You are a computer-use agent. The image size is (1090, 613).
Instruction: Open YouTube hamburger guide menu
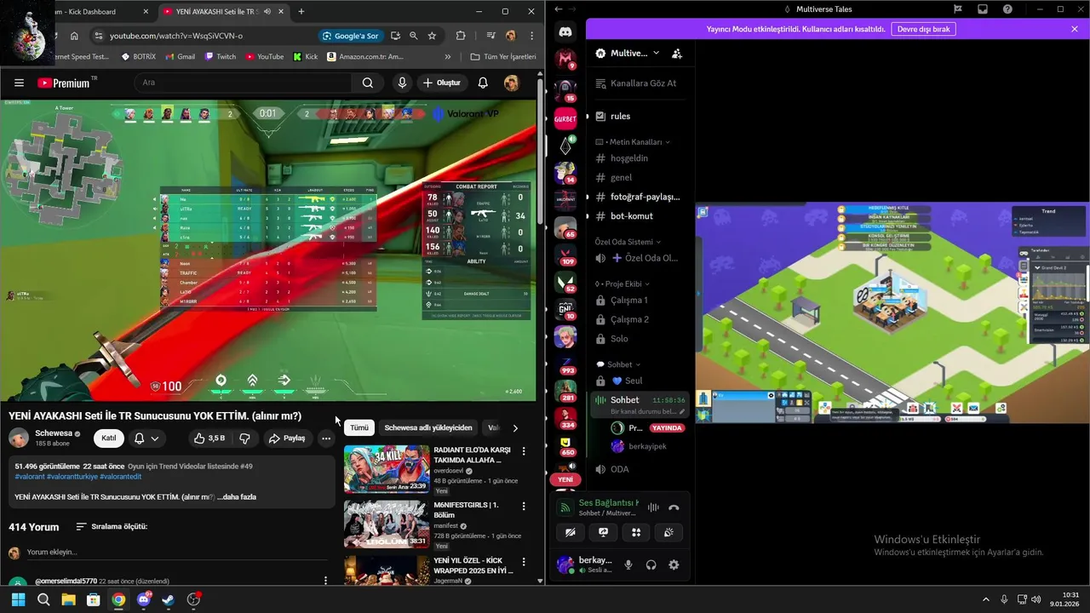pos(19,83)
